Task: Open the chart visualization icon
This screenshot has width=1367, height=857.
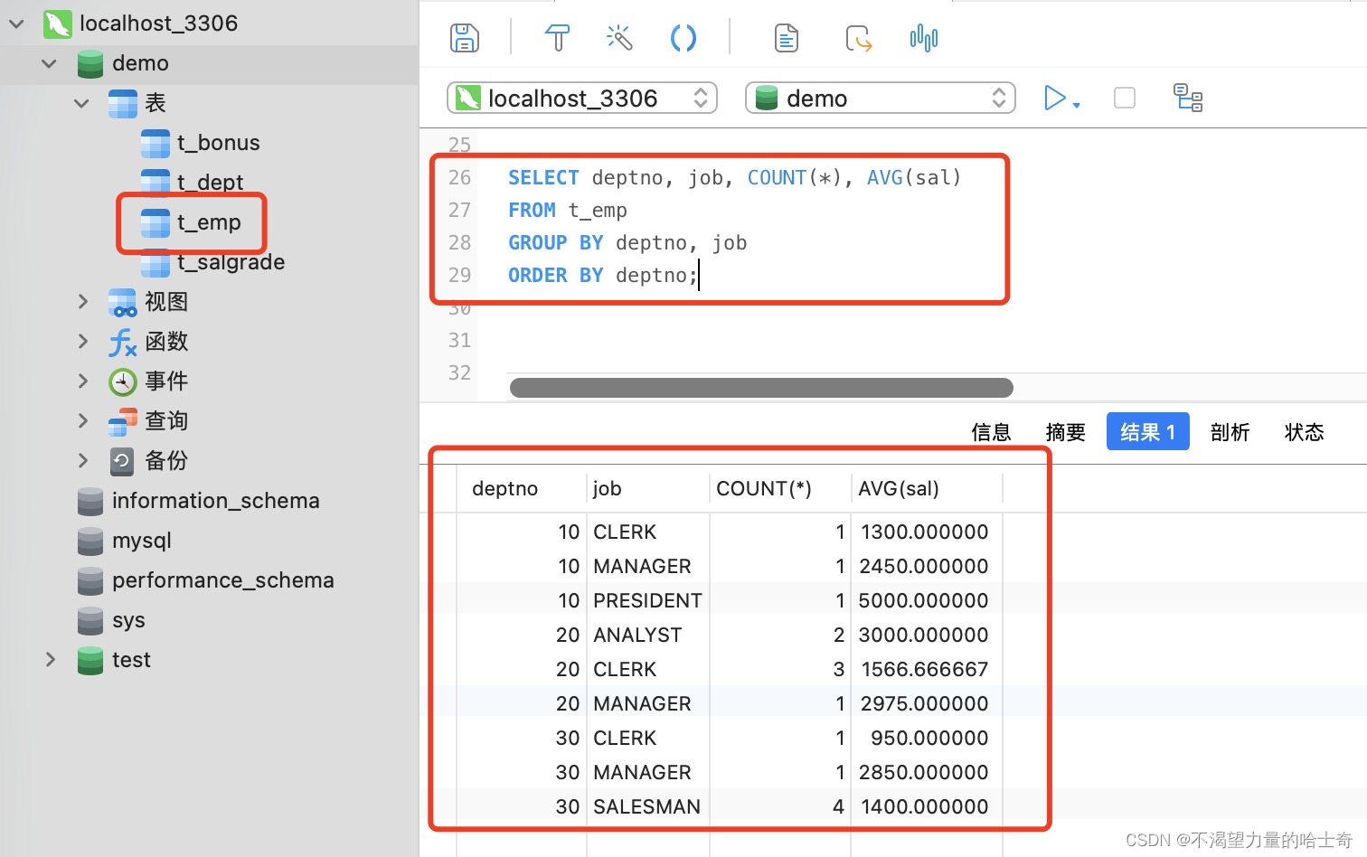Action: pos(923,38)
